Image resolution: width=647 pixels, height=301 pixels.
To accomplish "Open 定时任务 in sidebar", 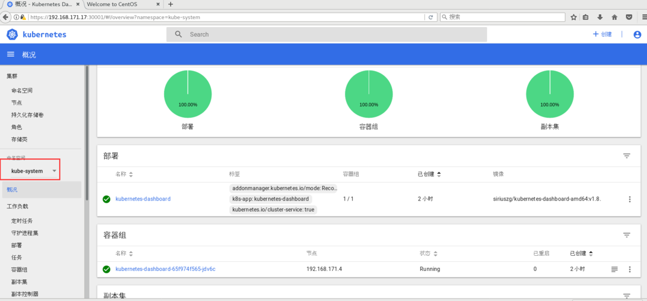I will pyautogui.click(x=22, y=221).
